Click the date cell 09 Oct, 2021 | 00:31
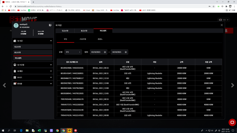Image resolution: width=237 pixels, height=133 pixels. click(x=101, y=73)
